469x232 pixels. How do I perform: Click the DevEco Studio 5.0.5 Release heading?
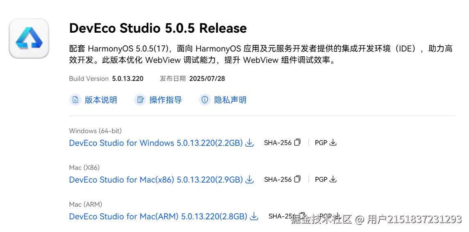tap(158, 28)
